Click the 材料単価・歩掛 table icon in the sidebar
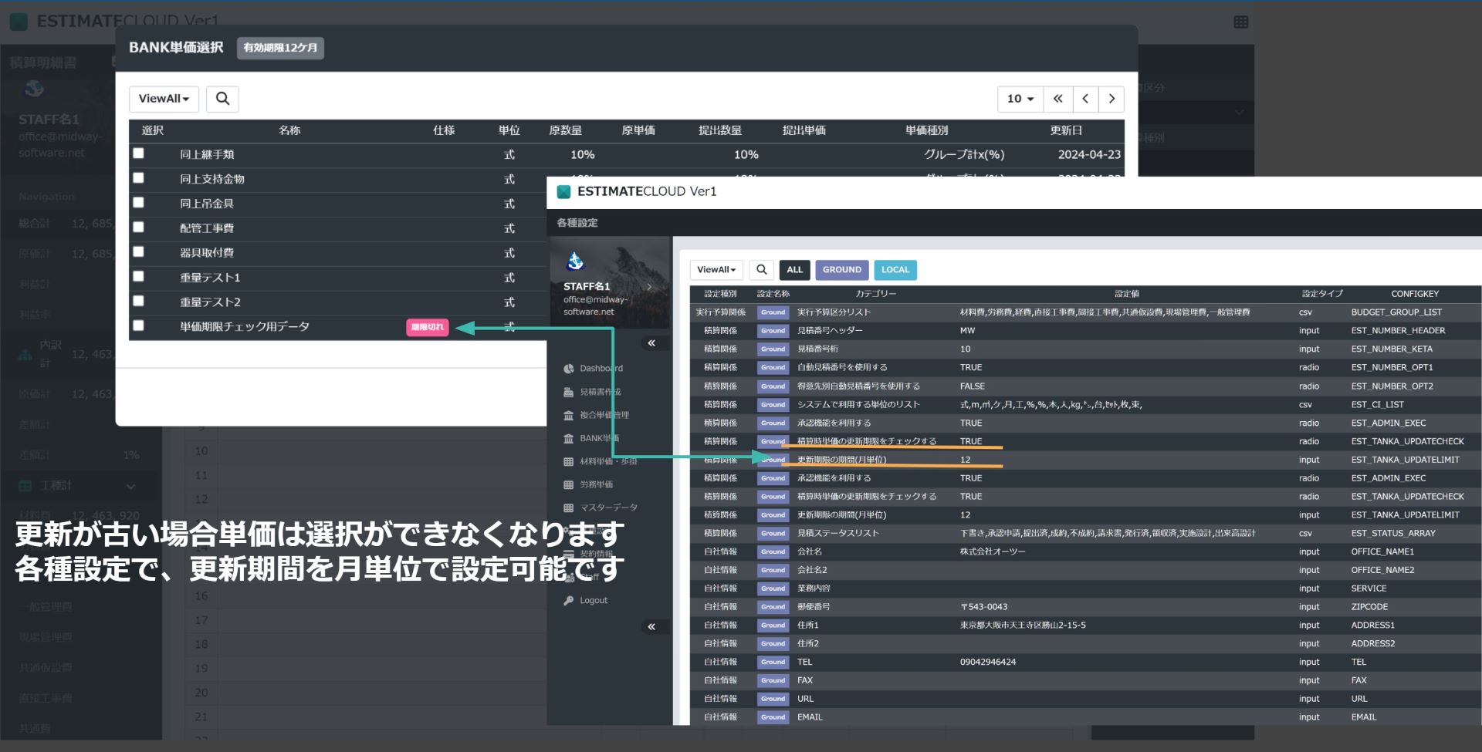This screenshot has height=752, width=1482. point(569,461)
